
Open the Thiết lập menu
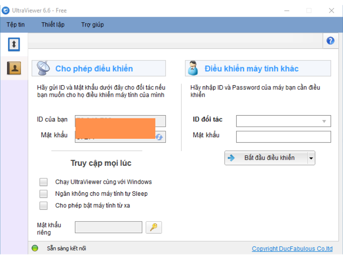coord(52,24)
